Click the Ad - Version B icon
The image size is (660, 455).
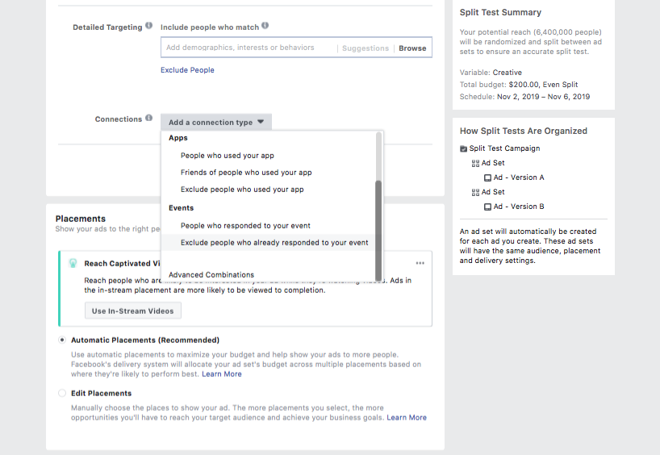487,207
